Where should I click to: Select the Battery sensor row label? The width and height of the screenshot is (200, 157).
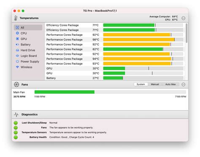pyautogui.click(x=51, y=78)
